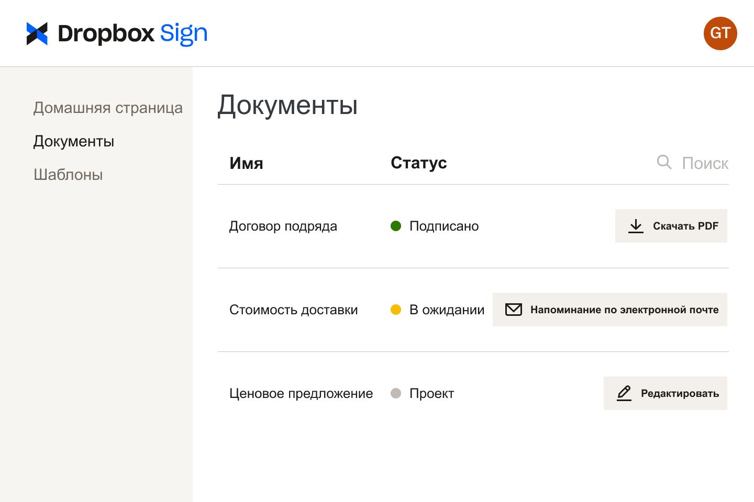Image resolution: width=754 pixels, height=502 pixels.
Task: Open the search magnifier icon
Action: point(663,163)
